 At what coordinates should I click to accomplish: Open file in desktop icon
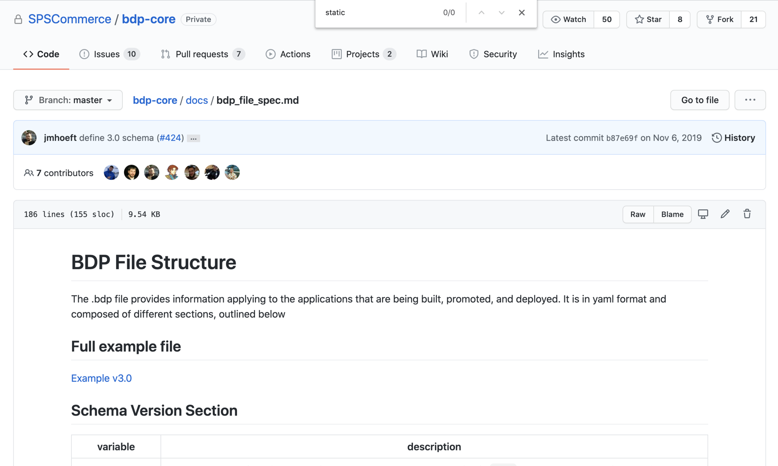coord(703,214)
